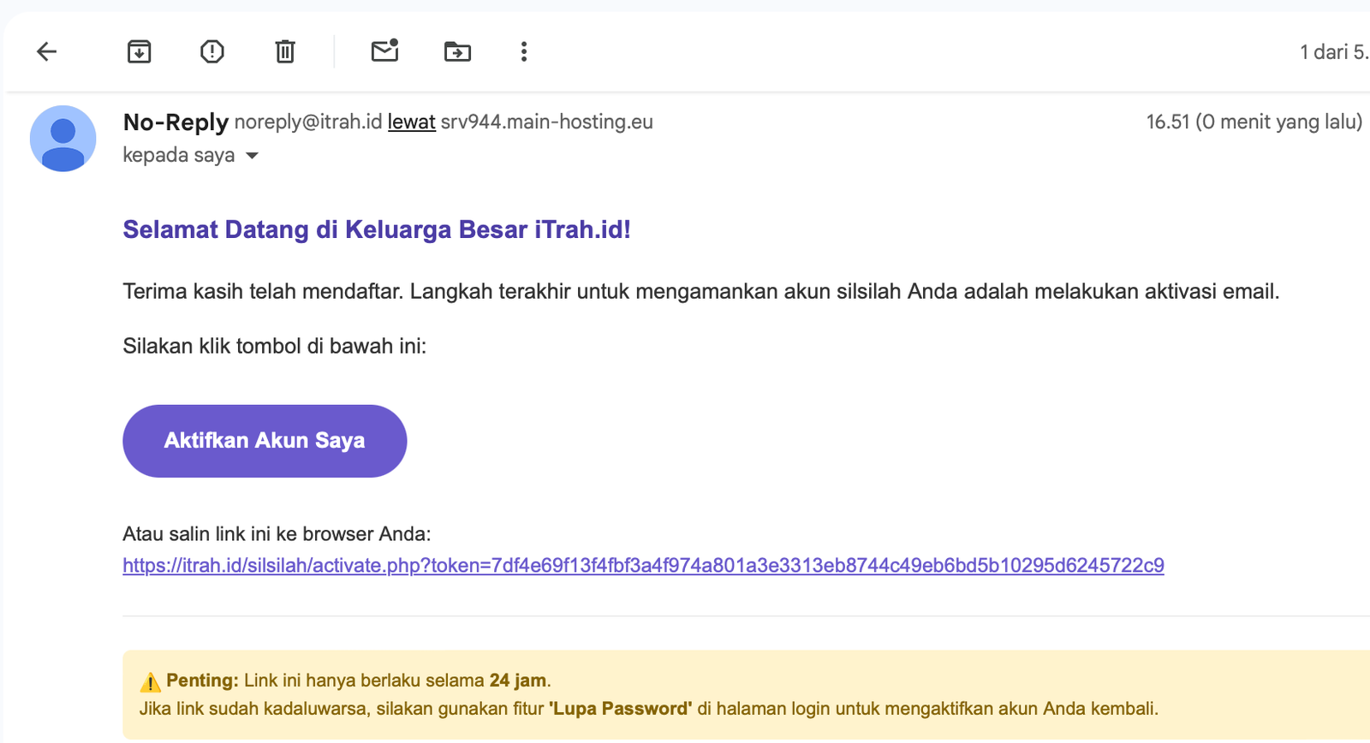The width and height of the screenshot is (1370, 743).
Task: Click the 16.51 timestamp text
Action: pos(1254,122)
